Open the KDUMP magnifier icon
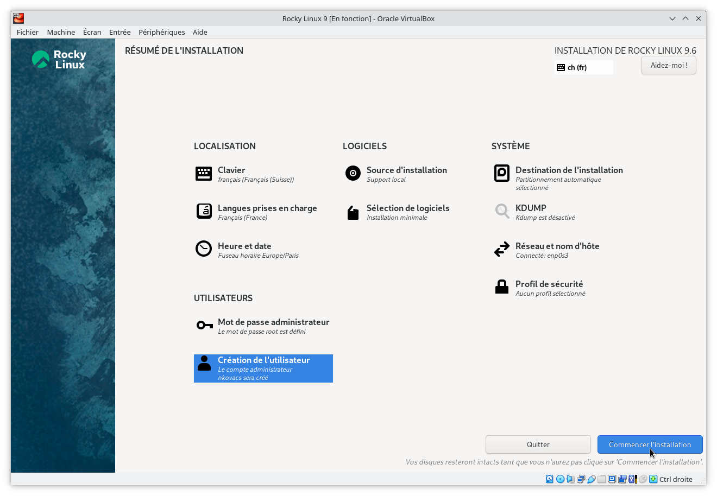717x496 pixels. 502,211
